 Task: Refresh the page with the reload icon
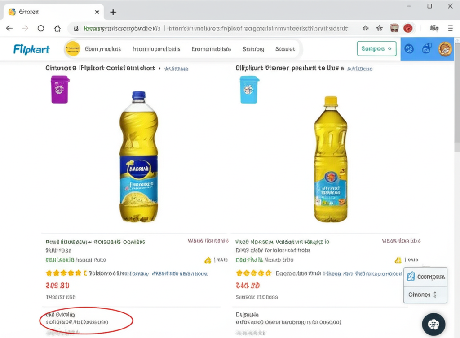41,28
